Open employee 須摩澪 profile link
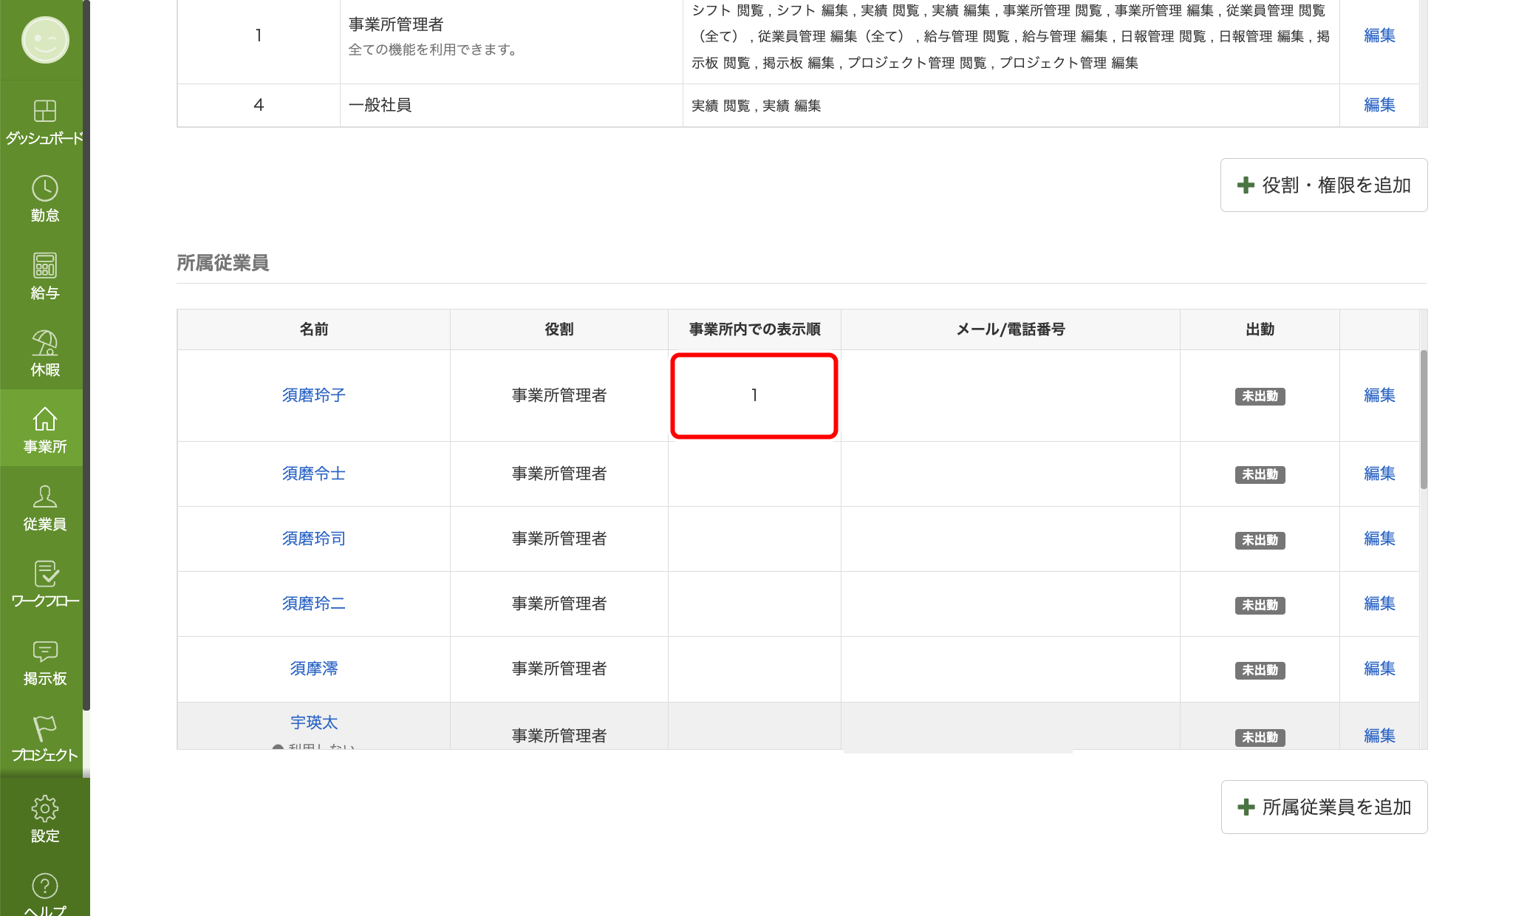Screen dimensions: 1513x916 313,669
